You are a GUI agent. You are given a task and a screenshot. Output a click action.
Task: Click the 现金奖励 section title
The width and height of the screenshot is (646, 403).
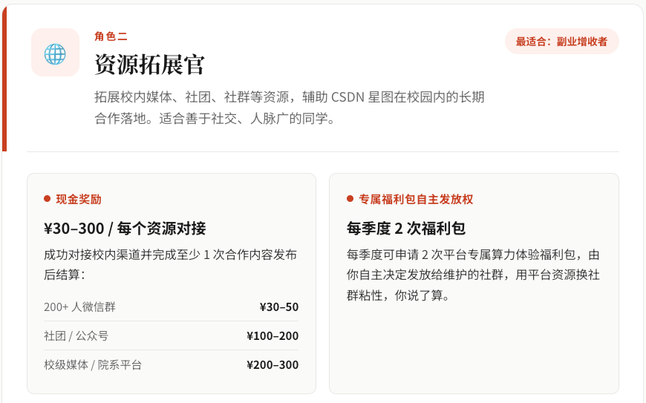coord(79,199)
